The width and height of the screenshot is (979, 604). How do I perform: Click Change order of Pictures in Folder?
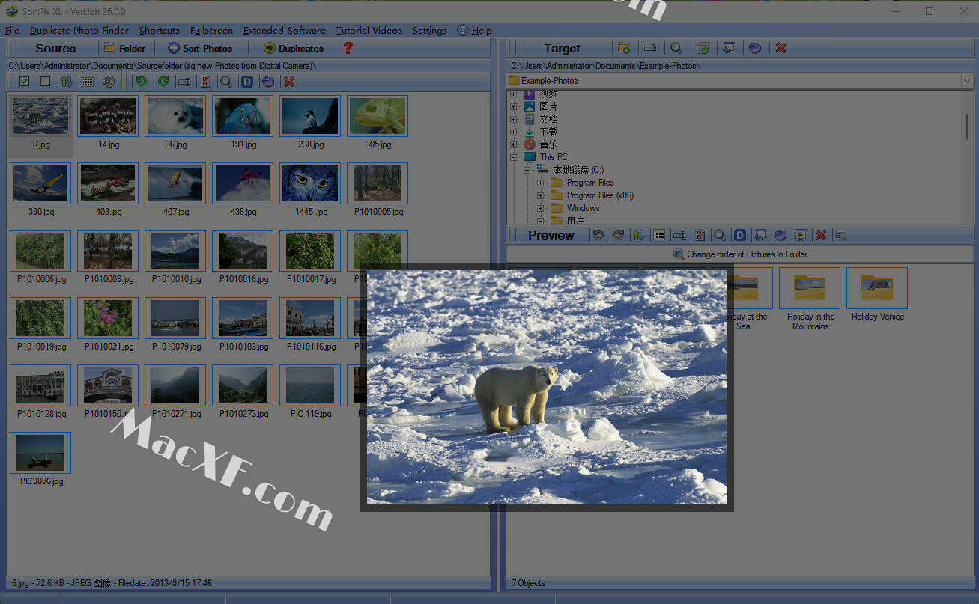(x=739, y=254)
